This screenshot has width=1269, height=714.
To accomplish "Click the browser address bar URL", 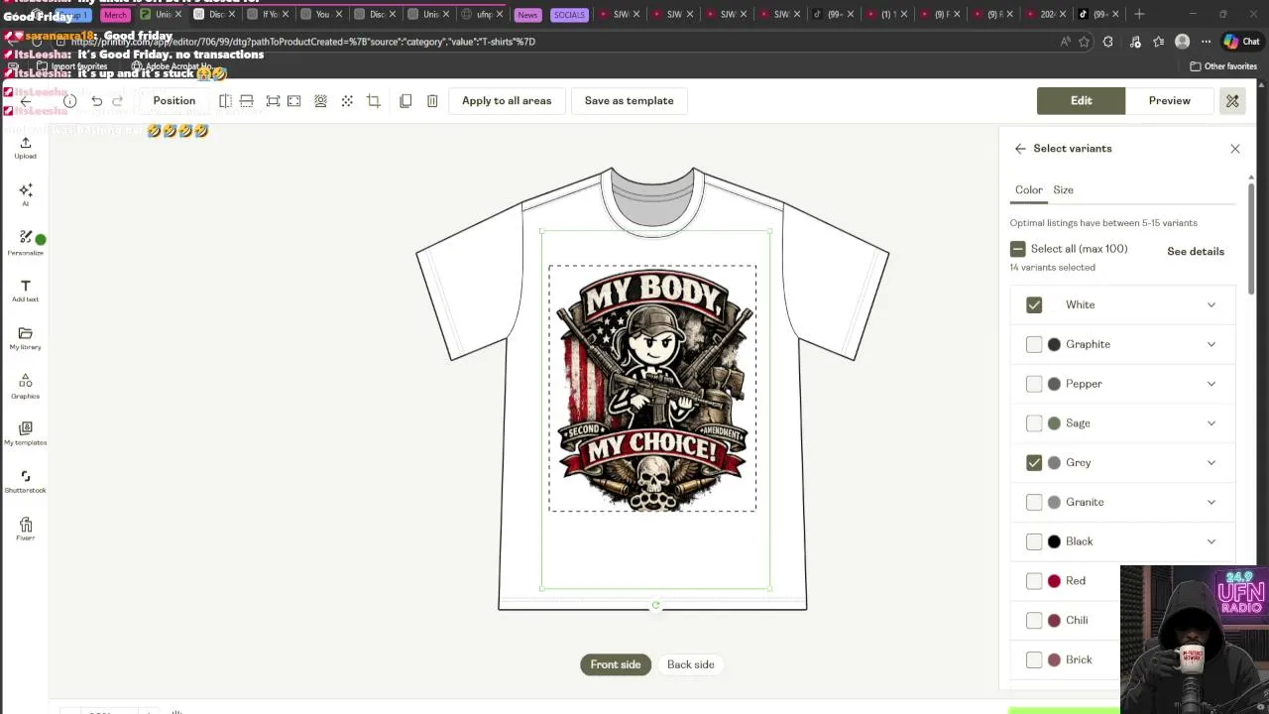I will click(302, 42).
